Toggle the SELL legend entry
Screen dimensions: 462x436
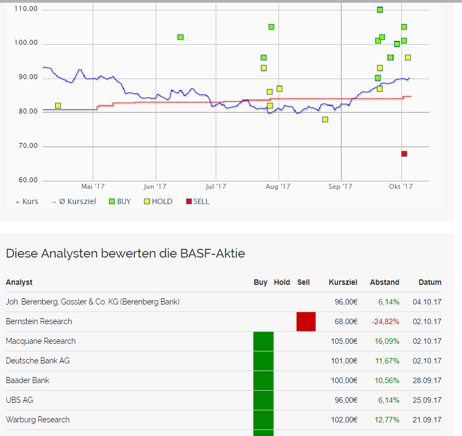pyautogui.click(x=198, y=202)
